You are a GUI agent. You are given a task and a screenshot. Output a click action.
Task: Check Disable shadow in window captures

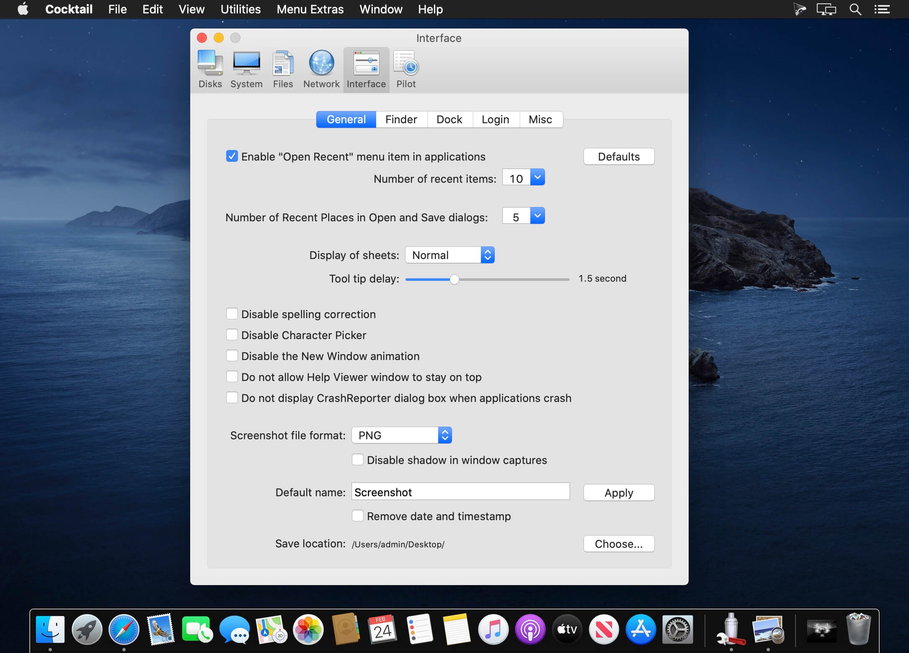(357, 460)
